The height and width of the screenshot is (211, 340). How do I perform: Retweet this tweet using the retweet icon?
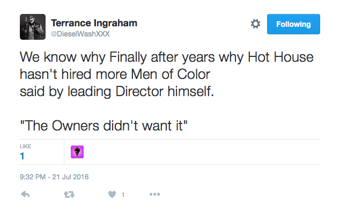tap(69, 194)
